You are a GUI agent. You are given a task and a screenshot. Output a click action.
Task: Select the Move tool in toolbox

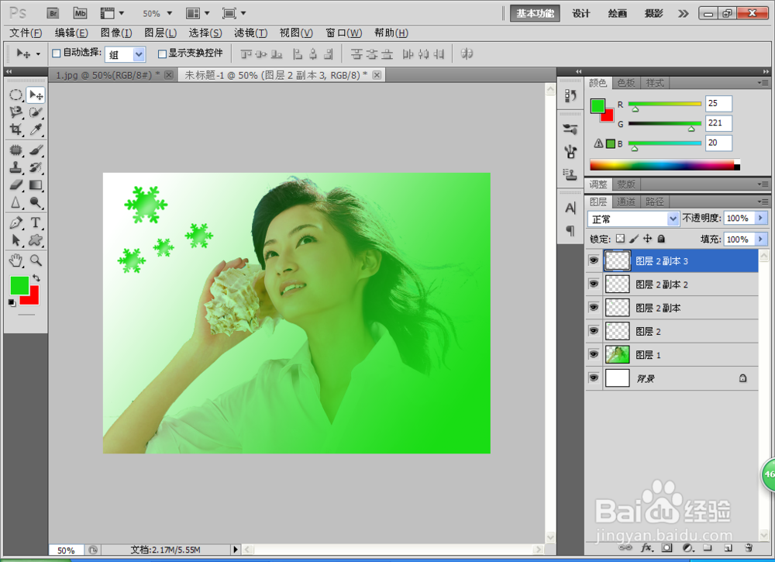click(x=36, y=95)
